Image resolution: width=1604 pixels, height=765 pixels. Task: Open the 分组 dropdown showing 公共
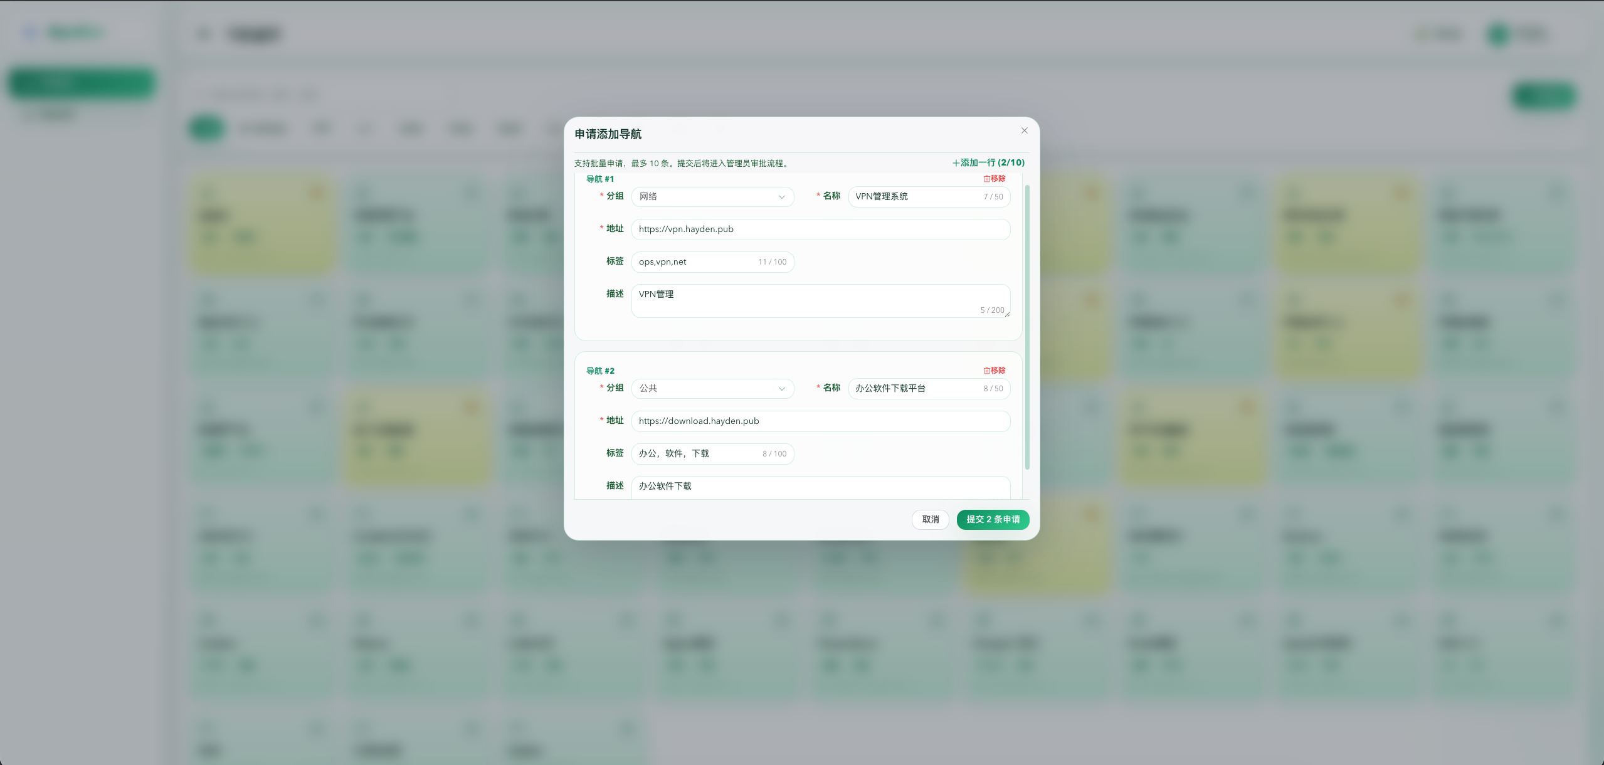(x=712, y=389)
